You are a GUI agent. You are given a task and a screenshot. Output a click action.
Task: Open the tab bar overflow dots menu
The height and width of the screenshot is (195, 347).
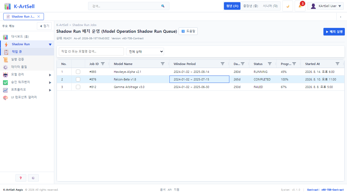[340, 17]
